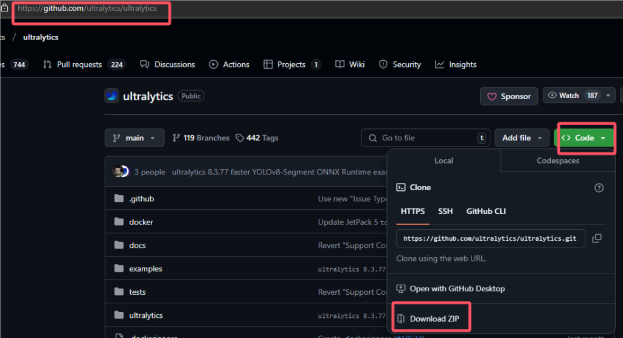623x338 pixels.
Task: Click the 3 people contributors link
Action: pos(150,172)
